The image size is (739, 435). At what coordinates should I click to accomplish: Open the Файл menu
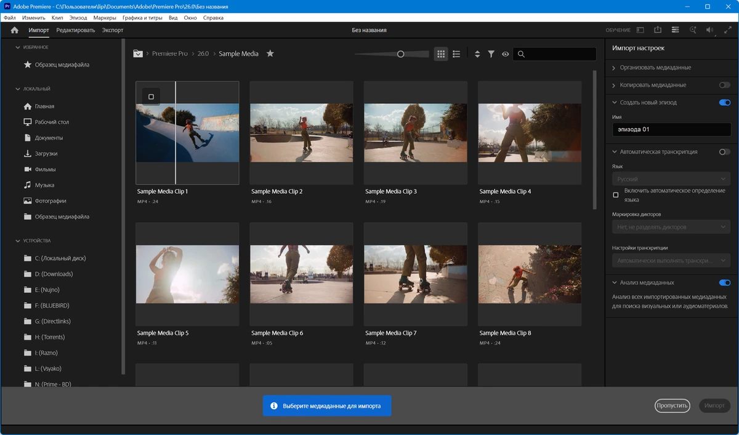click(9, 18)
